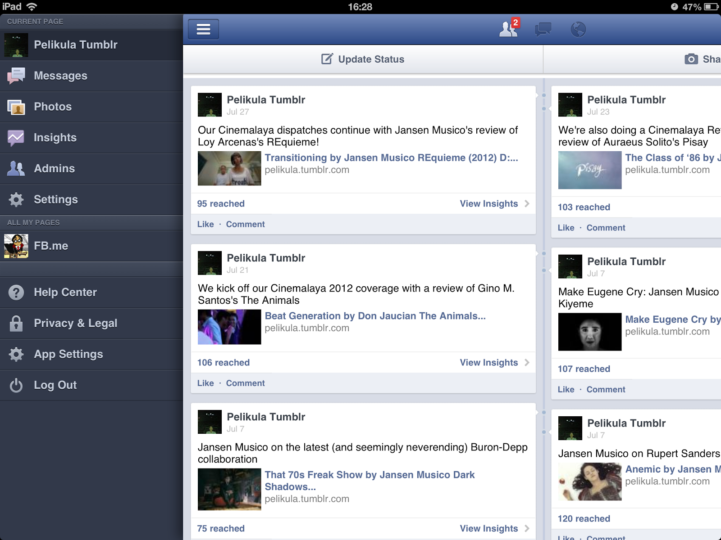Tap Update Status button
721x540 pixels.
[363, 59]
